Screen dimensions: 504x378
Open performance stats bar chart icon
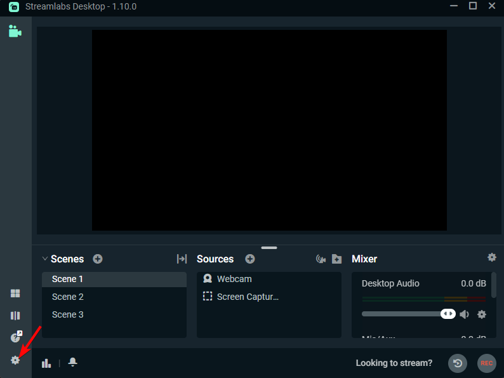coord(46,363)
